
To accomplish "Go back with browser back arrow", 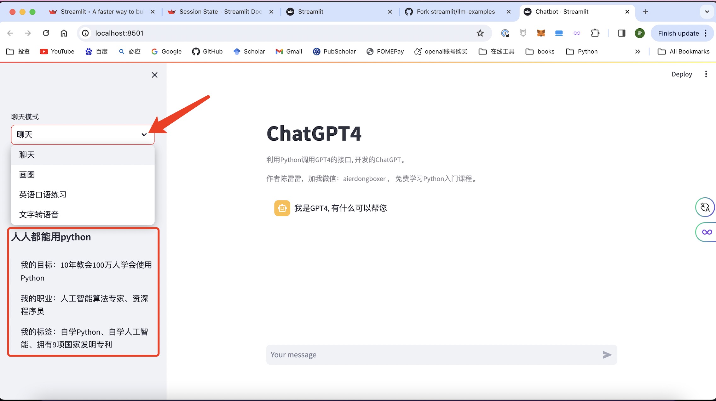I will [x=10, y=33].
